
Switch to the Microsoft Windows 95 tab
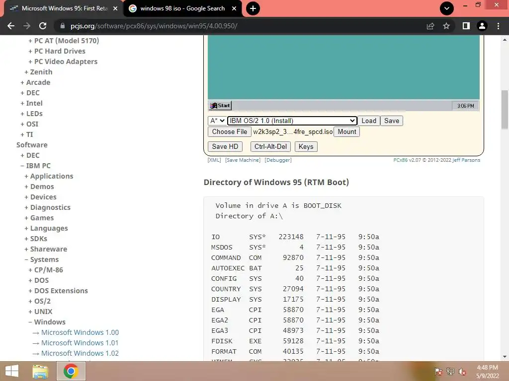point(63,8)
